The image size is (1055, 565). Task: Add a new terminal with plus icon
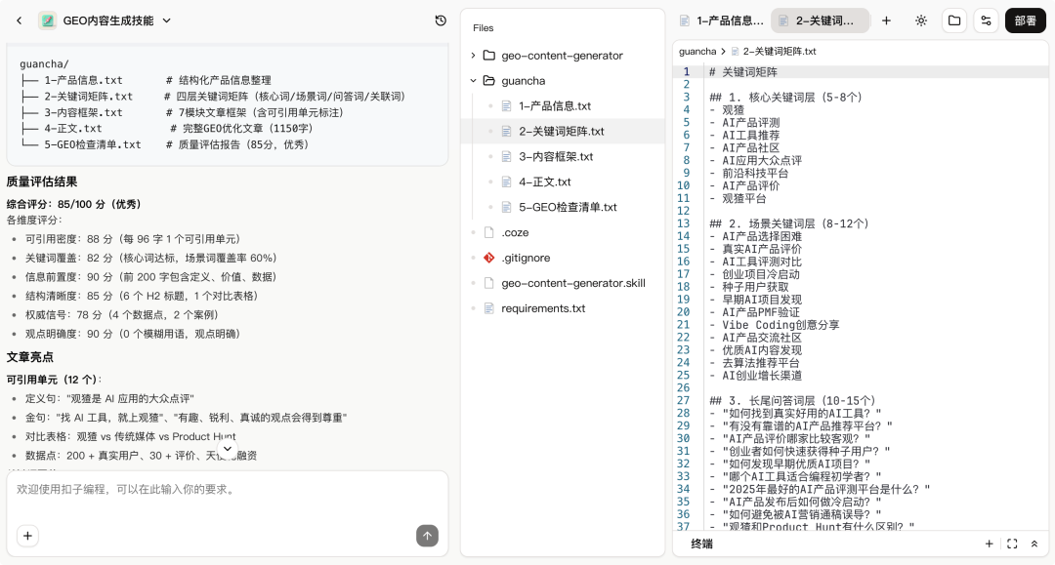[989, 544]
